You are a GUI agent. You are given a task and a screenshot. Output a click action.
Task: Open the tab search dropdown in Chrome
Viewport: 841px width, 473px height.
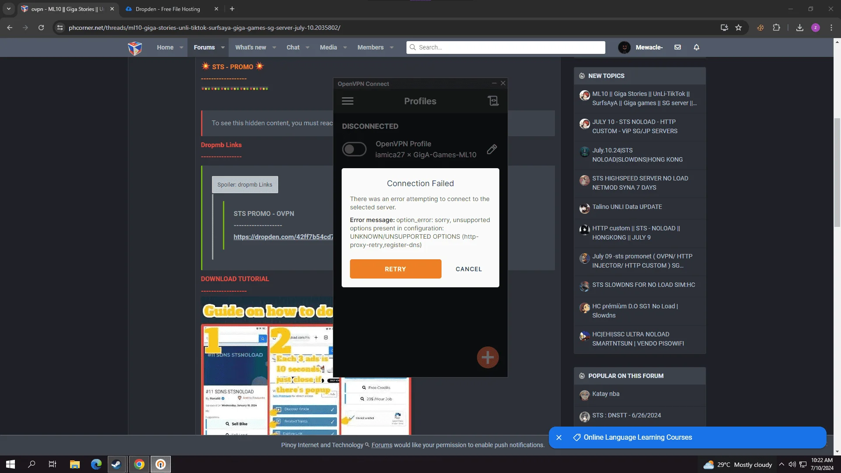point(9,9)
